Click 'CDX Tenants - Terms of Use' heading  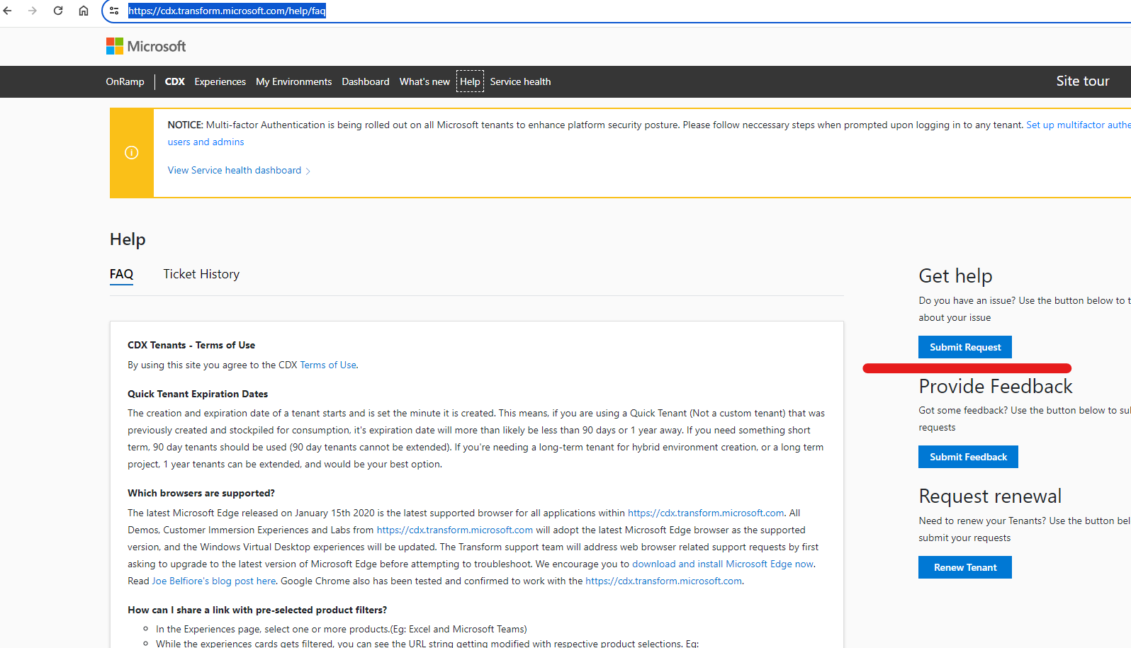click(x=191, y=345)
